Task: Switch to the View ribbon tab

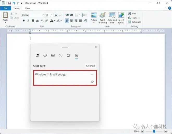Action: [27, 8]
